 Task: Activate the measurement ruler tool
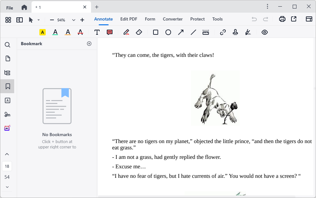coord(206,32)
